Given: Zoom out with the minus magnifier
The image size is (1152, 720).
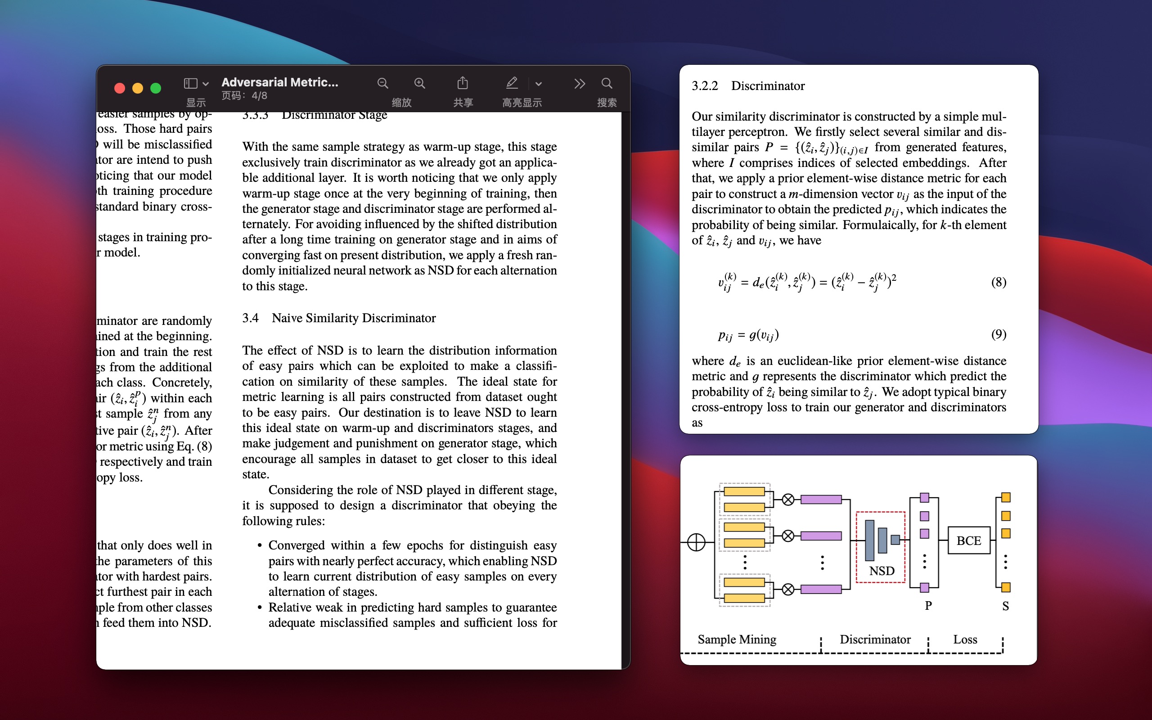Looking at the screenshot, I should [382, 83].
